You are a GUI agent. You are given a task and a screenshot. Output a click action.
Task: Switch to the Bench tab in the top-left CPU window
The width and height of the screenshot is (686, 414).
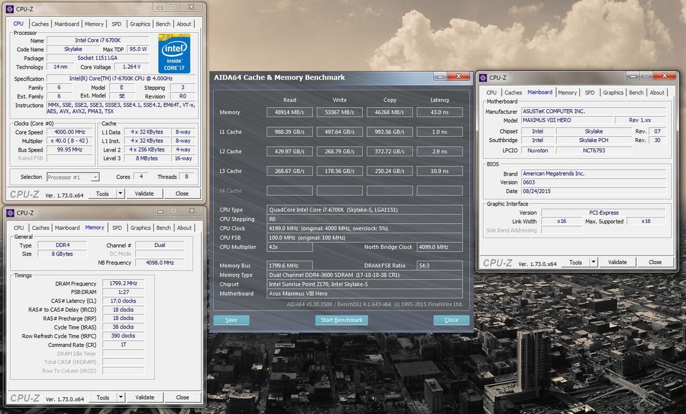point(163,24)
